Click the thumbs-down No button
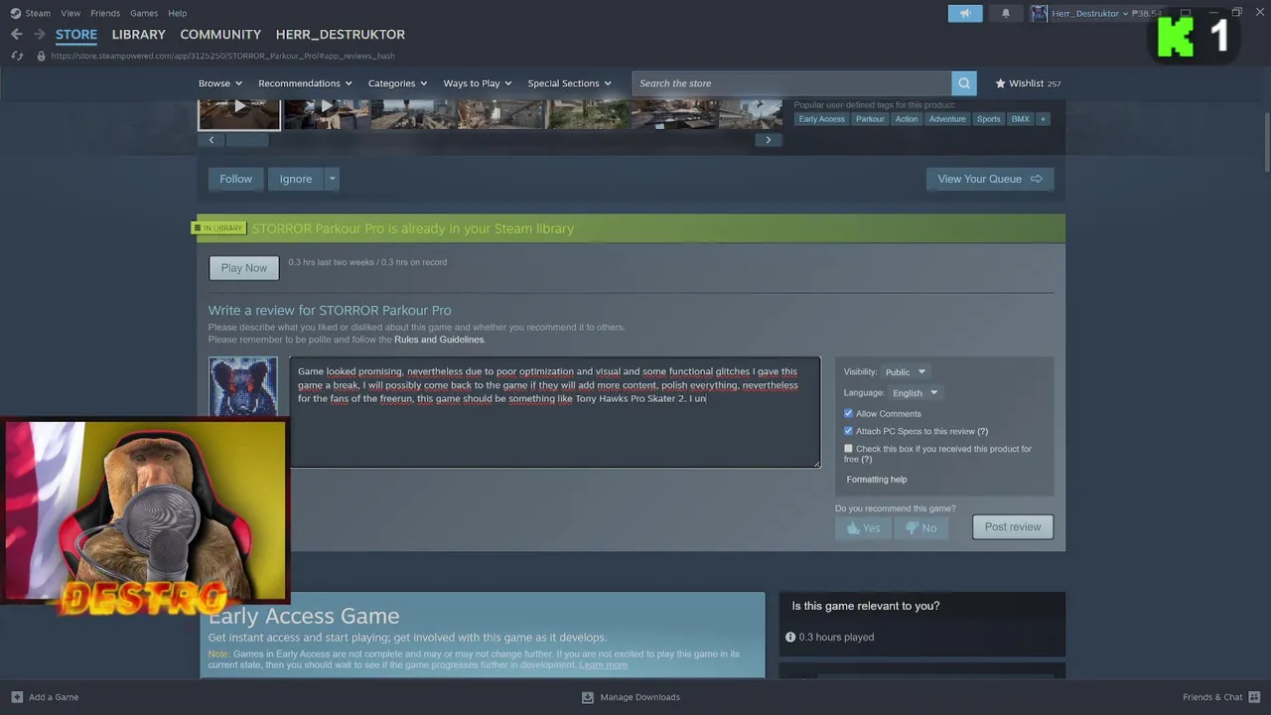Screen dimensions: 1271x715 coord(920,528)
